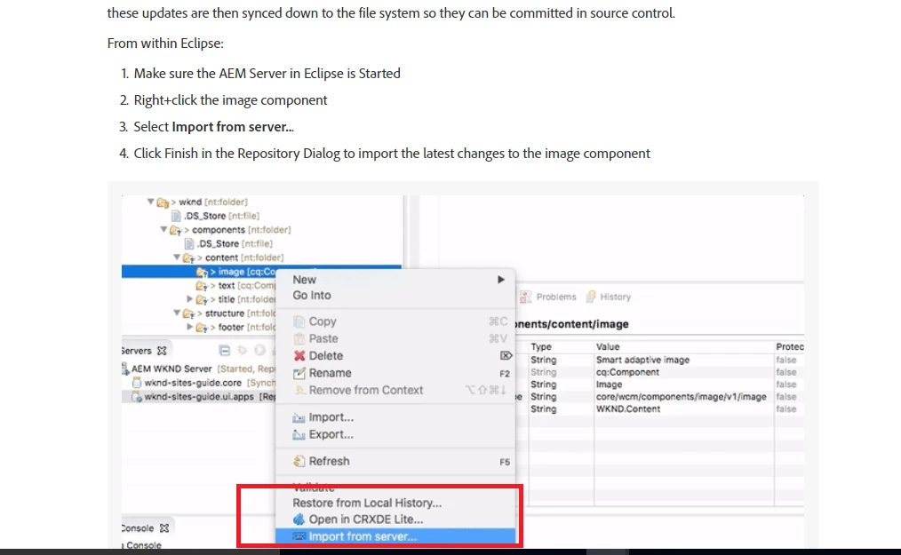Click the .DS_Store file icon under components
The image size is (901, 555).
pos(189,243)
